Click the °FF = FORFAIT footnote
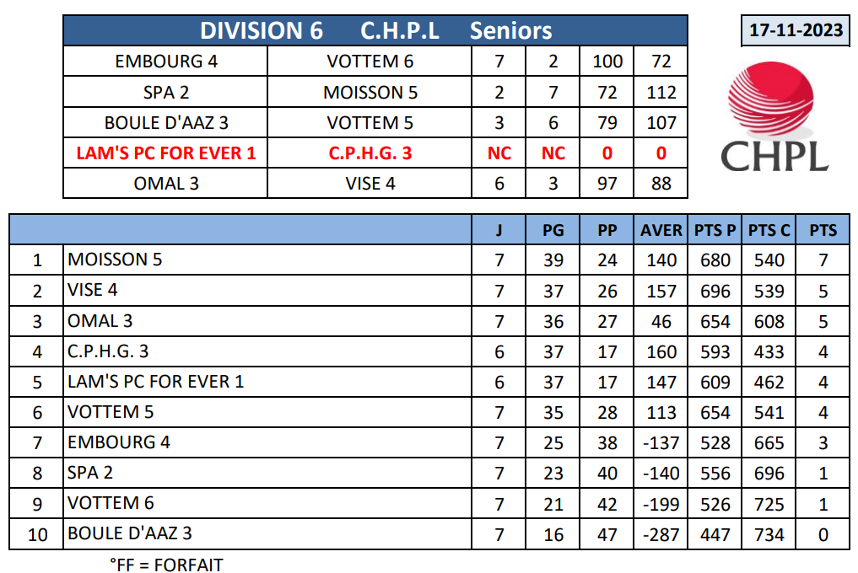The height and width of the screenshot is (573, 858). coord(166,564)
